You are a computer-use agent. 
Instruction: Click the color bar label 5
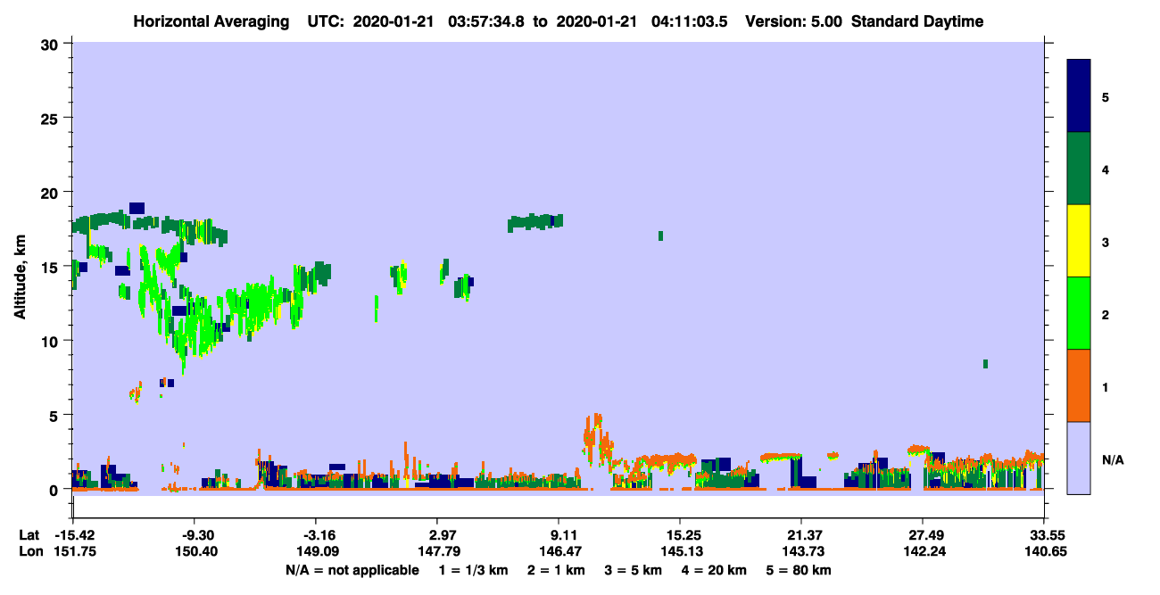point(1105,96)
